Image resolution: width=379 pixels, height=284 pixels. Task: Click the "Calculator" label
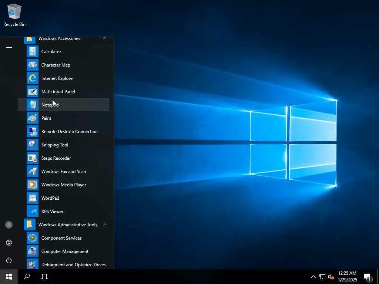tap(51, 52)
